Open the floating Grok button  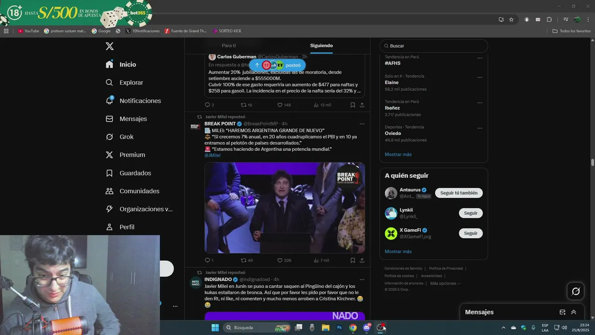pos(576,291)
